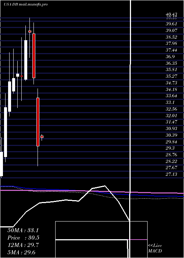This screenshot has width=184, height=258.
Task: Click the 30.39 price axis label
Action: tap(171, 135)
